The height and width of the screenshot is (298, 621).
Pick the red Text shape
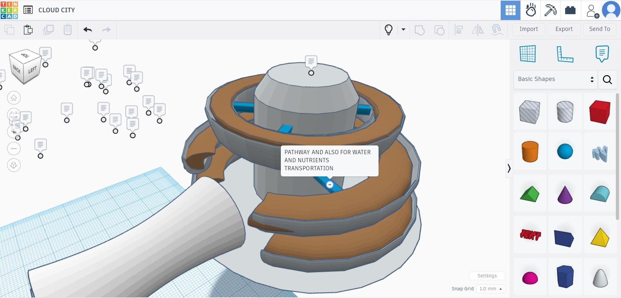tap(530, 235)
